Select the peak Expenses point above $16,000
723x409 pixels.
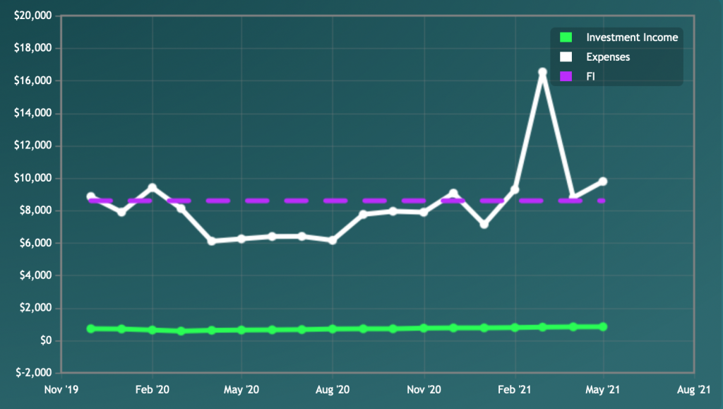(543, 72)
